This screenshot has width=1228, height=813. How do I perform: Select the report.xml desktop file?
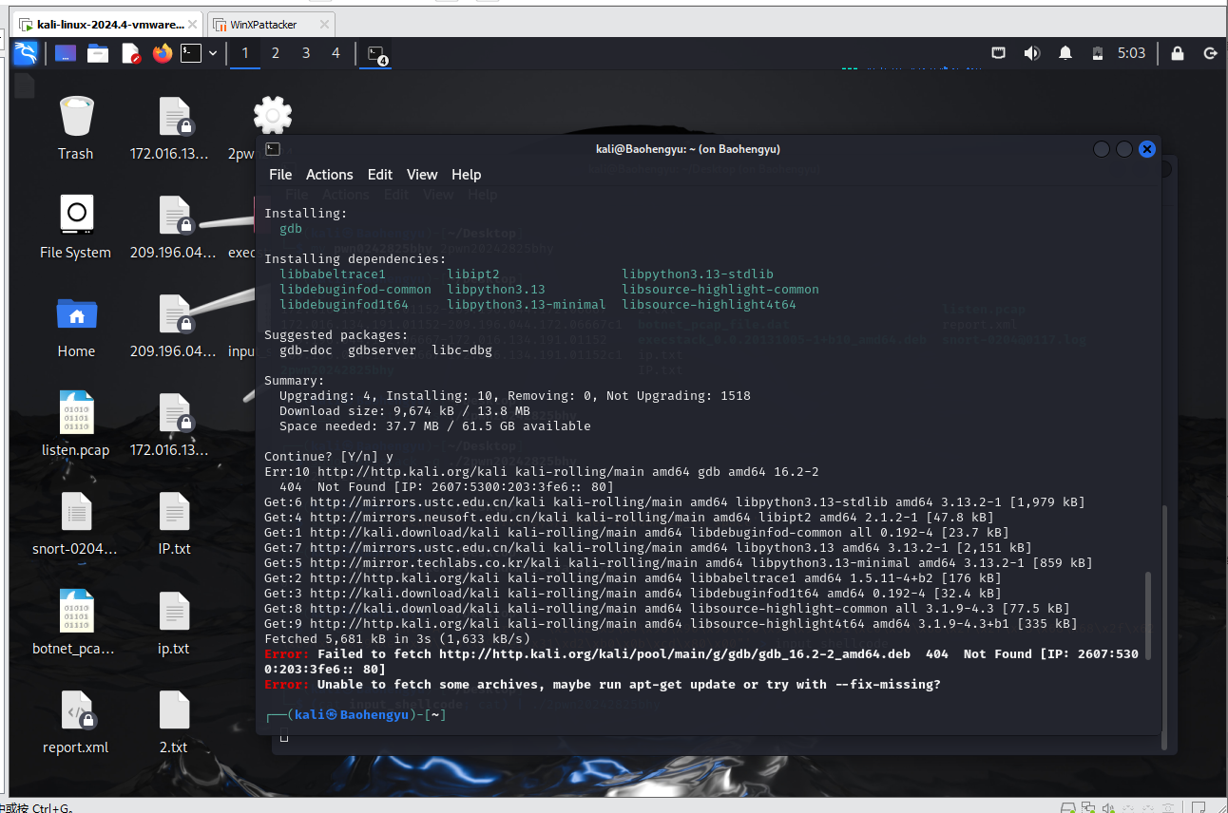click(76, 721)
